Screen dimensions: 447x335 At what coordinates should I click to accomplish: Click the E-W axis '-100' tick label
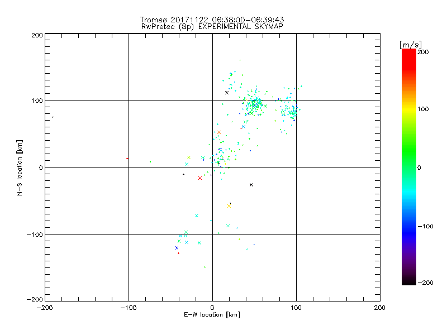tap(129, 308)
